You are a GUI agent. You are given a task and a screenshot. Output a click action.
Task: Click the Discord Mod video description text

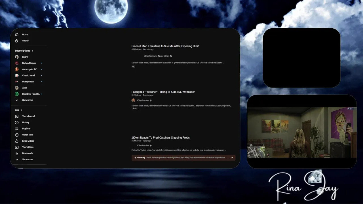[178, 63]
